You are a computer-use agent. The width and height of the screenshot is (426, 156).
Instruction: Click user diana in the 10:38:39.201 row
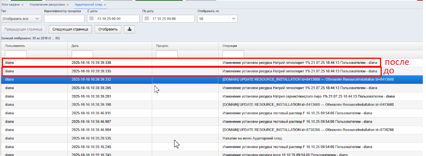click(9, 96)
